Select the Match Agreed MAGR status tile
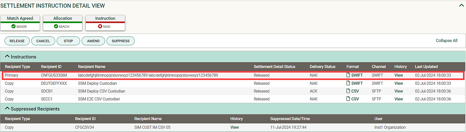The image size is (466, 132). pyautogui.click(x=20, y=23)
